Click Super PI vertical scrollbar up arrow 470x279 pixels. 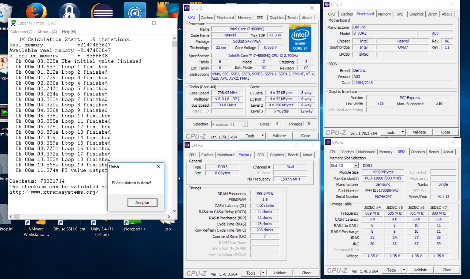tap(175, 38)
